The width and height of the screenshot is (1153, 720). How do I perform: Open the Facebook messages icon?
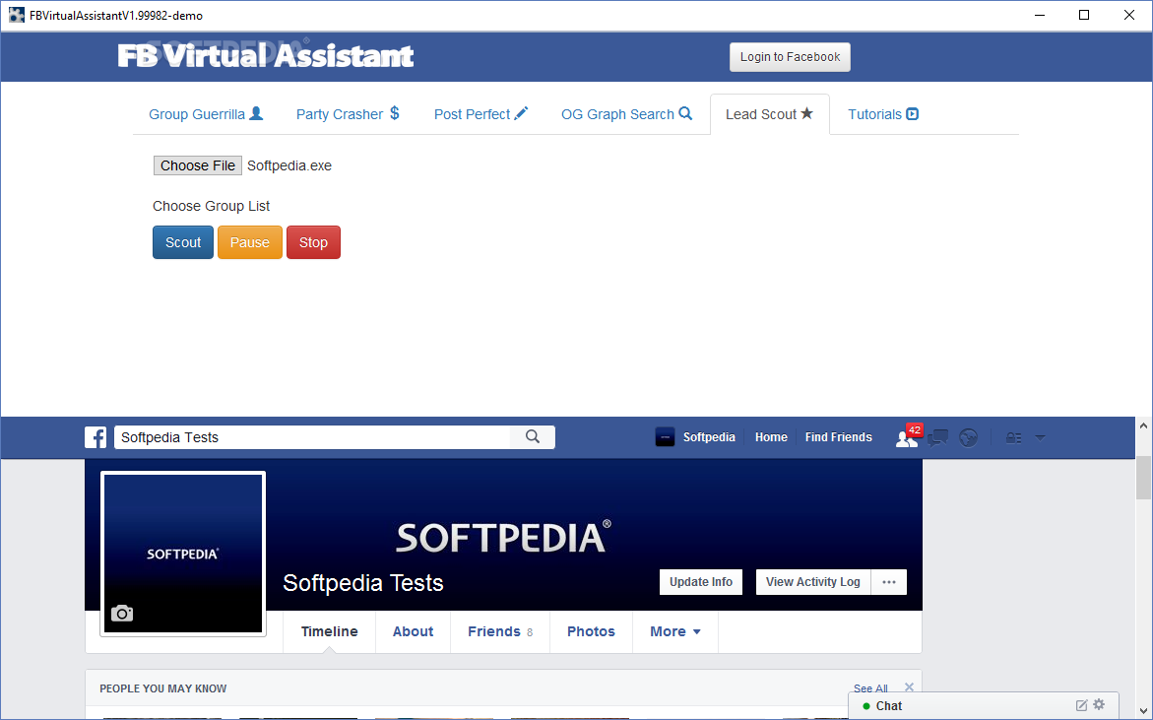(x=937, y=437)
